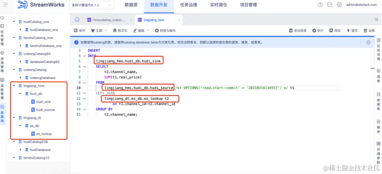Open 函数管理 in left sidebar
The height and width of the screenshot is (174, 382).
[x=2, y=89]
